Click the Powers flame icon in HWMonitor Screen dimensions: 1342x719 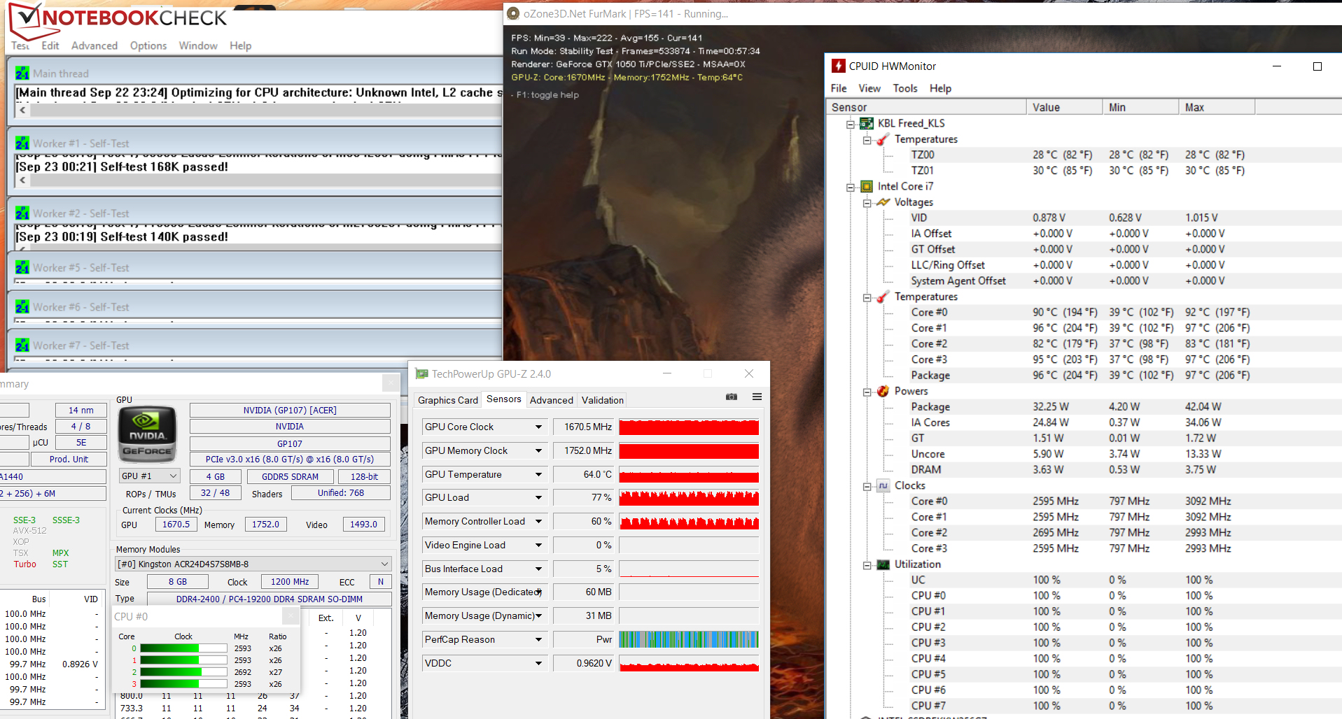(x=883, y=391)
